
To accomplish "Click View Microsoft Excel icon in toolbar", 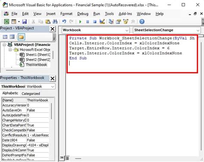I will [6, 21].
